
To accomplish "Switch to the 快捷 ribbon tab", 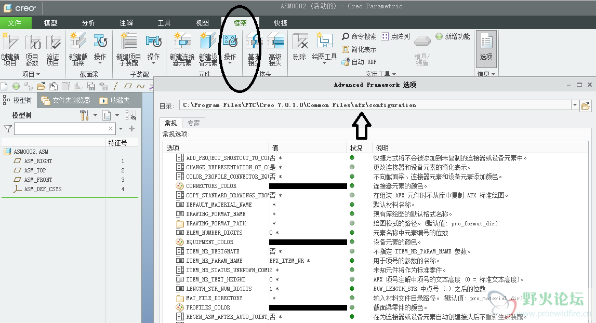I will [281, 23].
